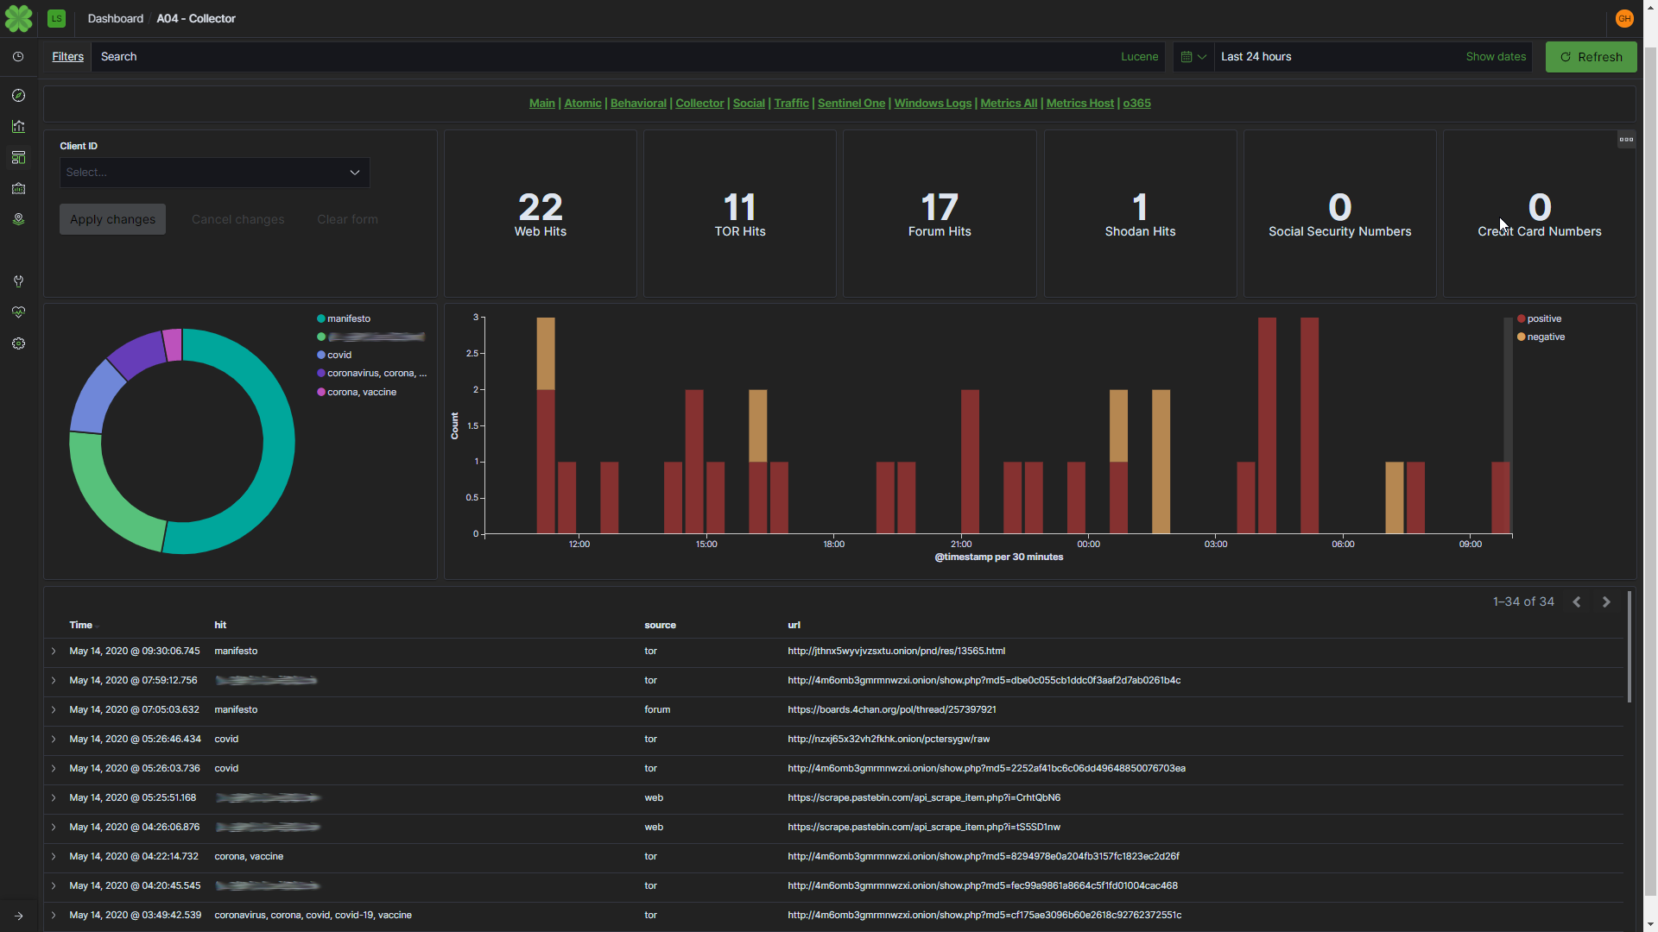Viewport: 1658px width, 932px height.
Task: Toggle manifesto legend item in donut chart
Action: [344, 318]
